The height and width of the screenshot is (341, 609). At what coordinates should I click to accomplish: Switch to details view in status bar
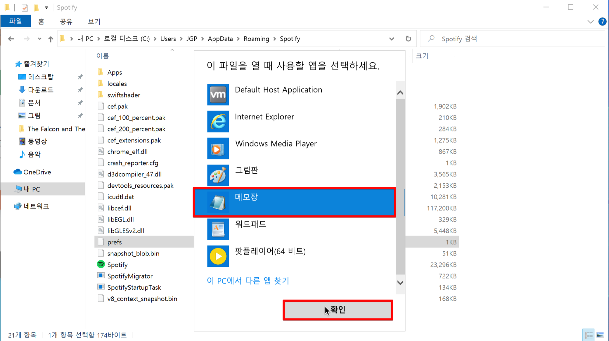coord(589,335)
